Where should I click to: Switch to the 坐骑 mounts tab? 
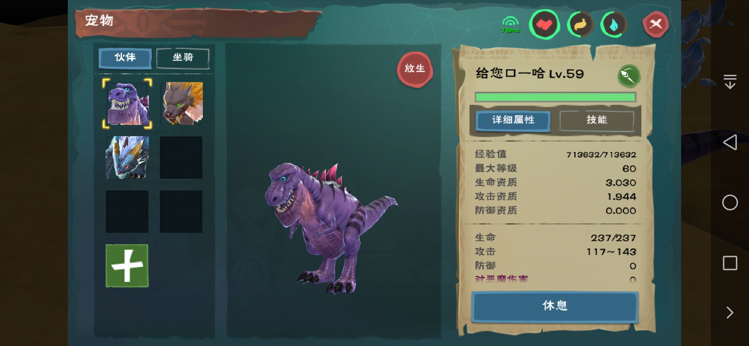pyautogui.click(x=183, y=58)
